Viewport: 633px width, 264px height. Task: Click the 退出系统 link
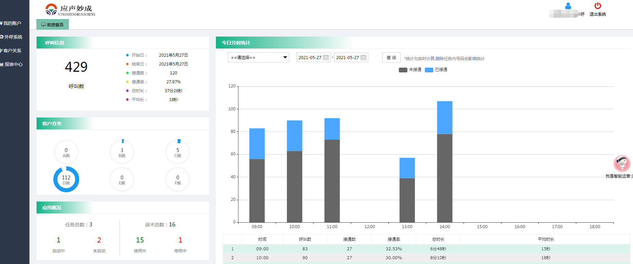tap(598, 14)
